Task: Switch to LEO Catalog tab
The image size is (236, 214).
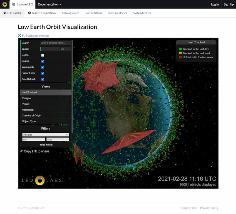Action: pyautogui.click(x=12, y=13)
